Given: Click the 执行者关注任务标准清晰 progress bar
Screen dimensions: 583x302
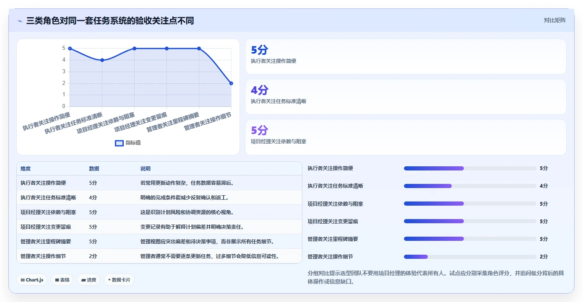Looking at the screenshot, I should pos(470,186).
